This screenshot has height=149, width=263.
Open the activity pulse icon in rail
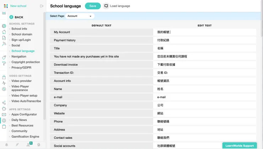tap(4, 83)
